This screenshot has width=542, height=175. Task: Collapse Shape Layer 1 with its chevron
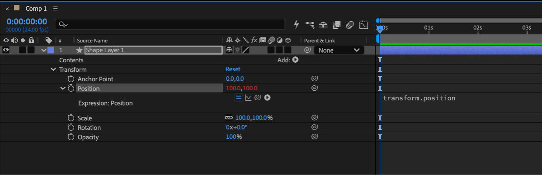43,51
